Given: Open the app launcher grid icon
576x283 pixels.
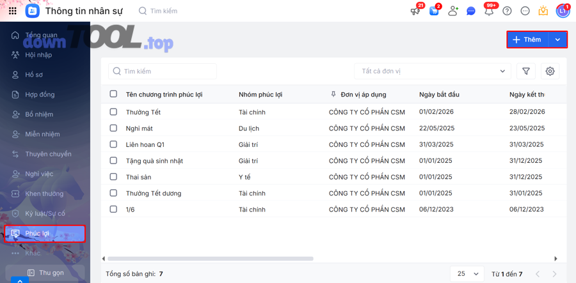Looking at the screenshot, I should coord(12,11).
